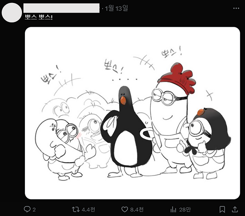
Task: Click the handwritten 뽀스! above the red hat
Action: pos(172,52)
